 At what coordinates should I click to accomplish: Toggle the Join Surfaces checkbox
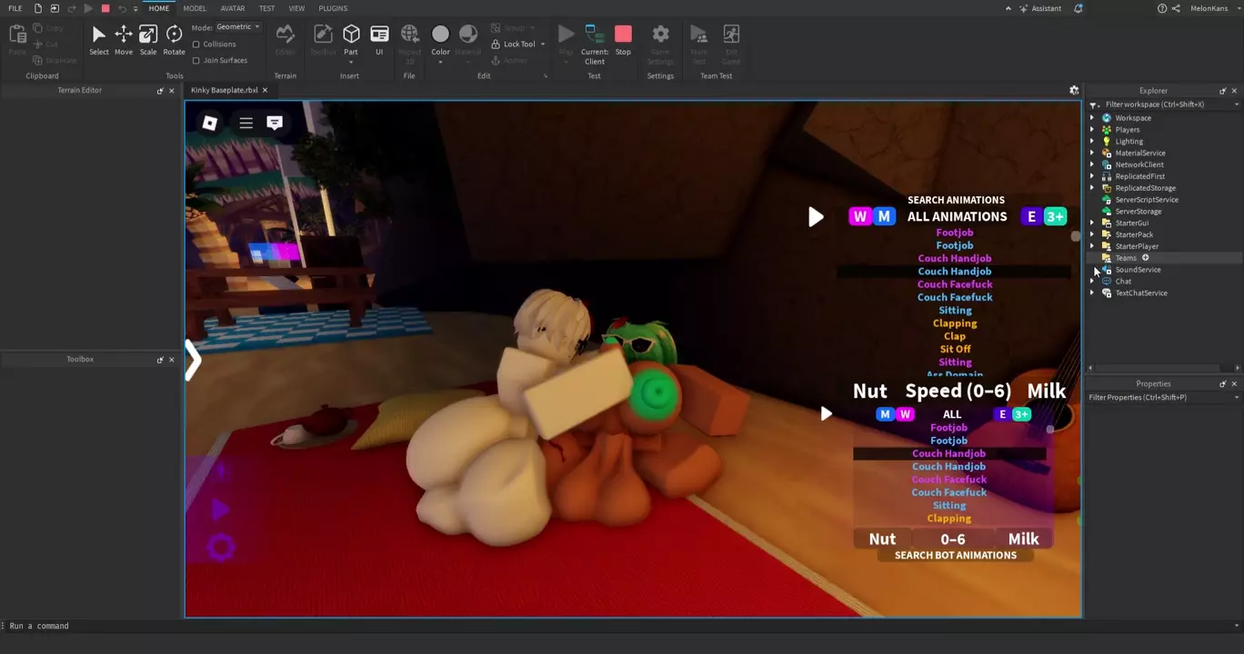[x=196, y=60]
